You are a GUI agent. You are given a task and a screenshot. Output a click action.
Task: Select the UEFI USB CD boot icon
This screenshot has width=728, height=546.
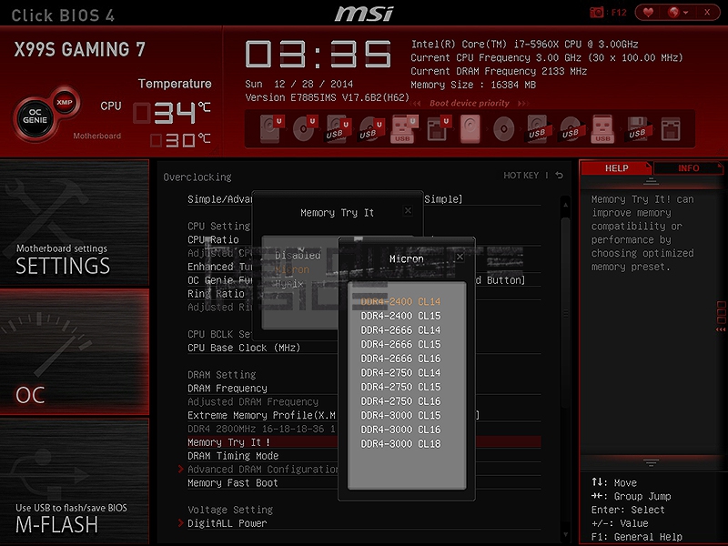(x=371, y=128)
